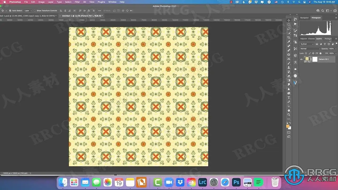Open the Move tool preset picker arrow

[6, 11]
